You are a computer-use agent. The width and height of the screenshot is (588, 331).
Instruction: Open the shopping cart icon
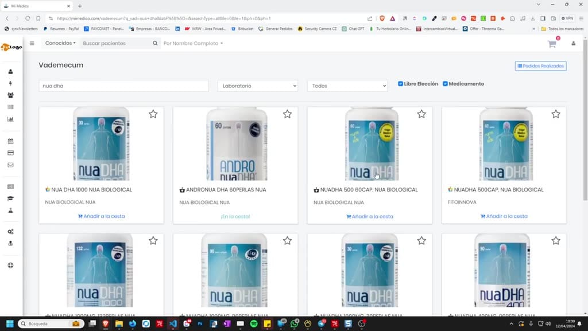552,44
